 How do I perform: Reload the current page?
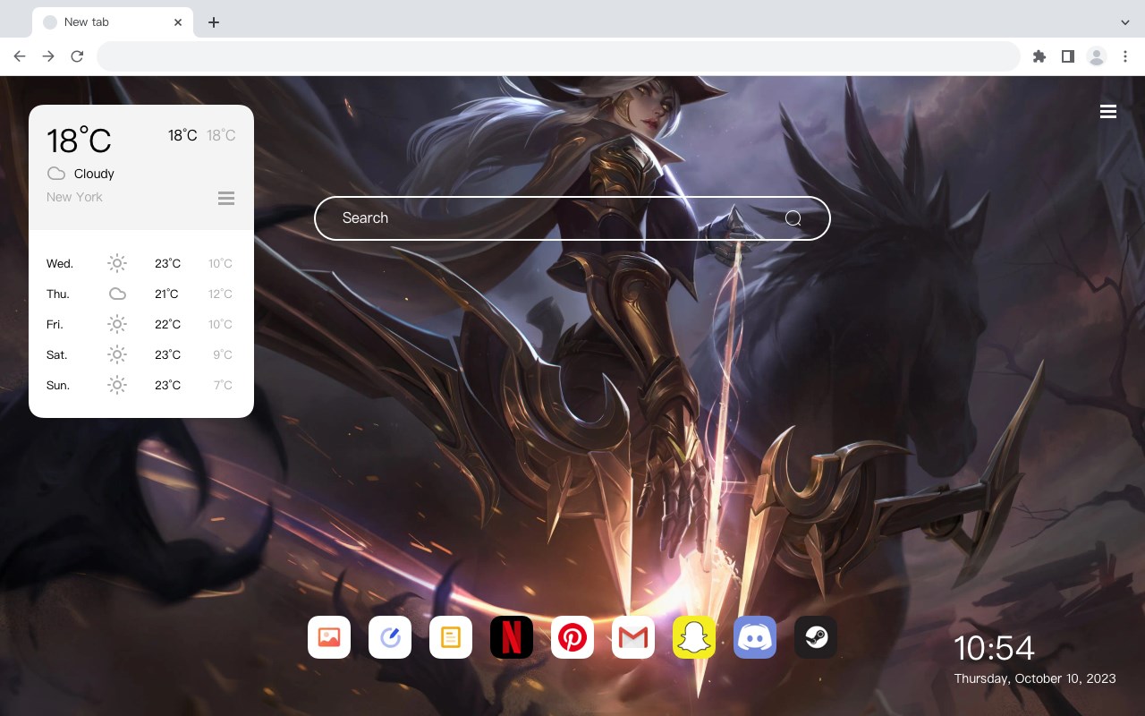[x=77, y=56]
